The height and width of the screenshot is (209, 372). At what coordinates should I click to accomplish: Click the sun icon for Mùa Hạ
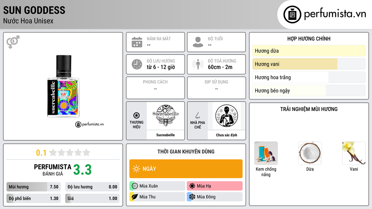coord(192,186)
